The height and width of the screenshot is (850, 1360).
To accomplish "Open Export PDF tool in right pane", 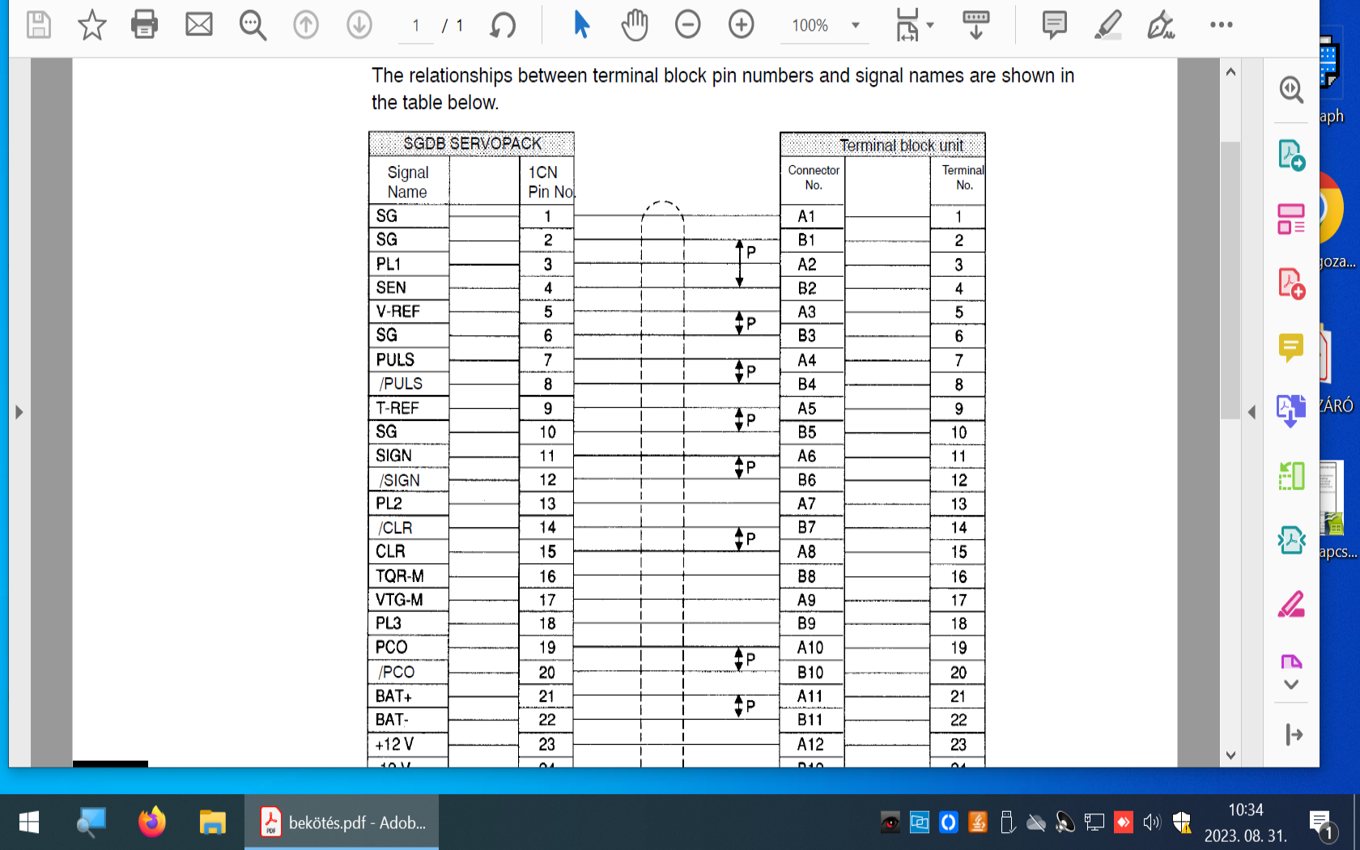I will point(1291,155).
